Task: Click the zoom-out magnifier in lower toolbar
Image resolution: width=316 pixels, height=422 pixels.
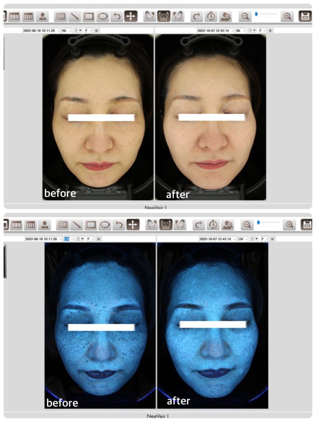Action: click(x=247, y=225)
